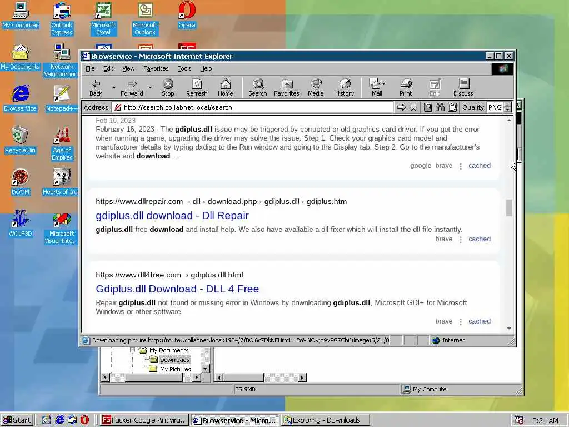Open the Edit menu
Image resolution: width=569 pixels, height=427 pixels.
(108, 68)
